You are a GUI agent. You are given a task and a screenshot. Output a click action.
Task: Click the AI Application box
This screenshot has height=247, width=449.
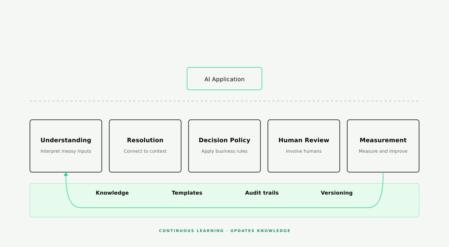pos(224,79)
